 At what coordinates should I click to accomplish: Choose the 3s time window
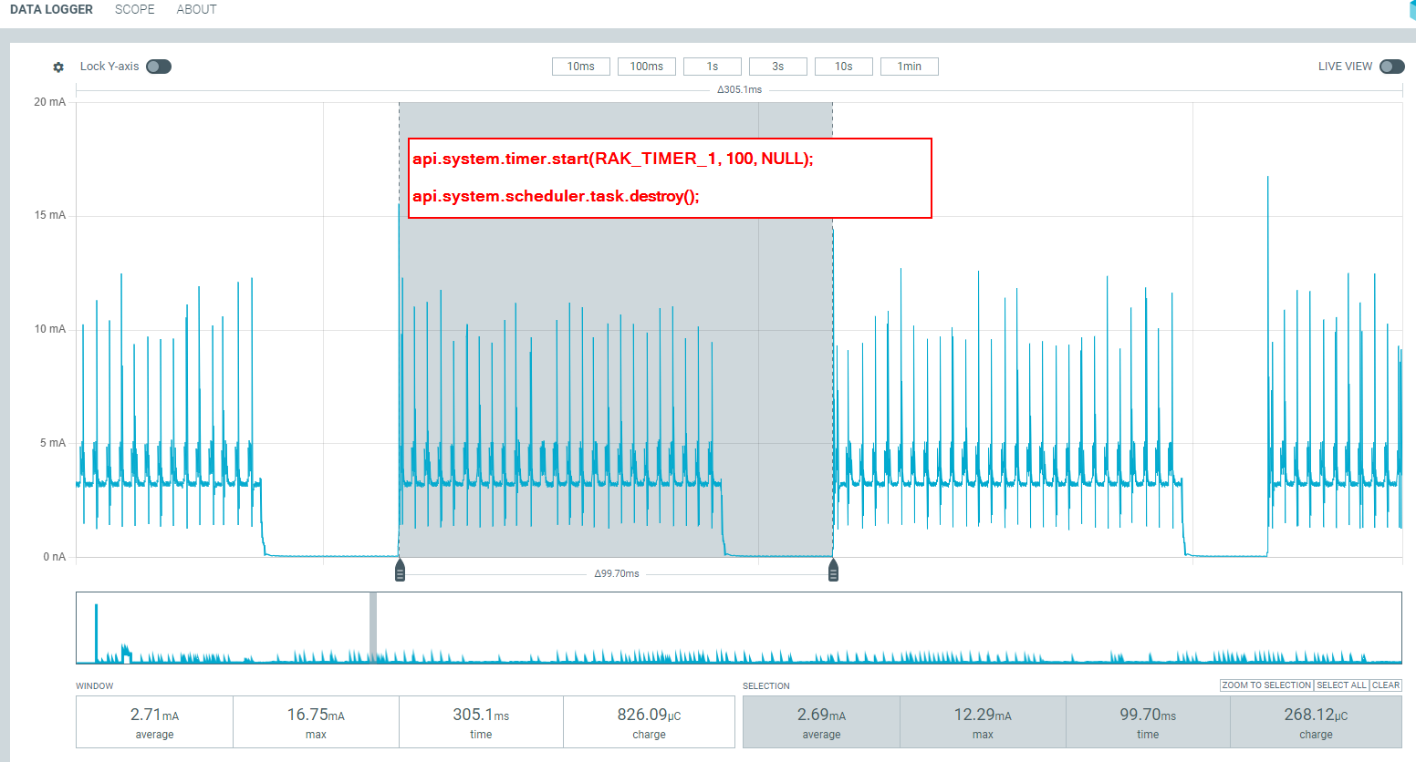777,67
